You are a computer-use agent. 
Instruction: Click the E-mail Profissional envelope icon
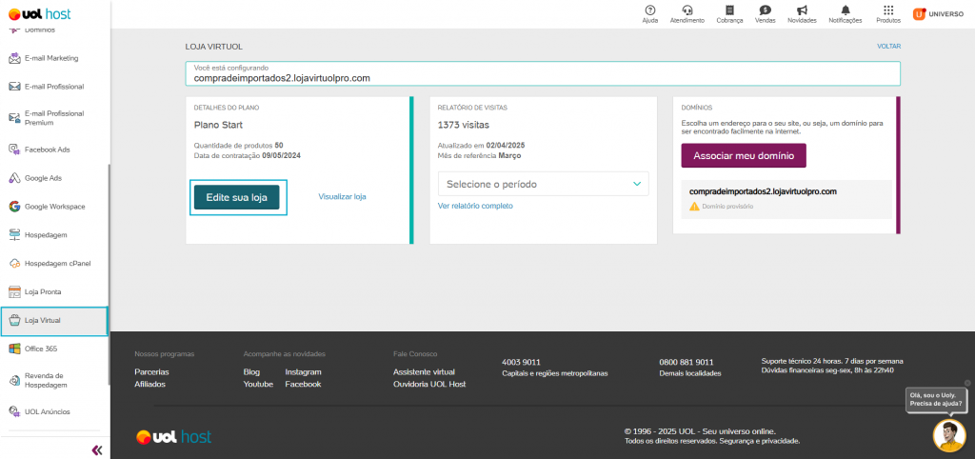click(x=14, y=87)
